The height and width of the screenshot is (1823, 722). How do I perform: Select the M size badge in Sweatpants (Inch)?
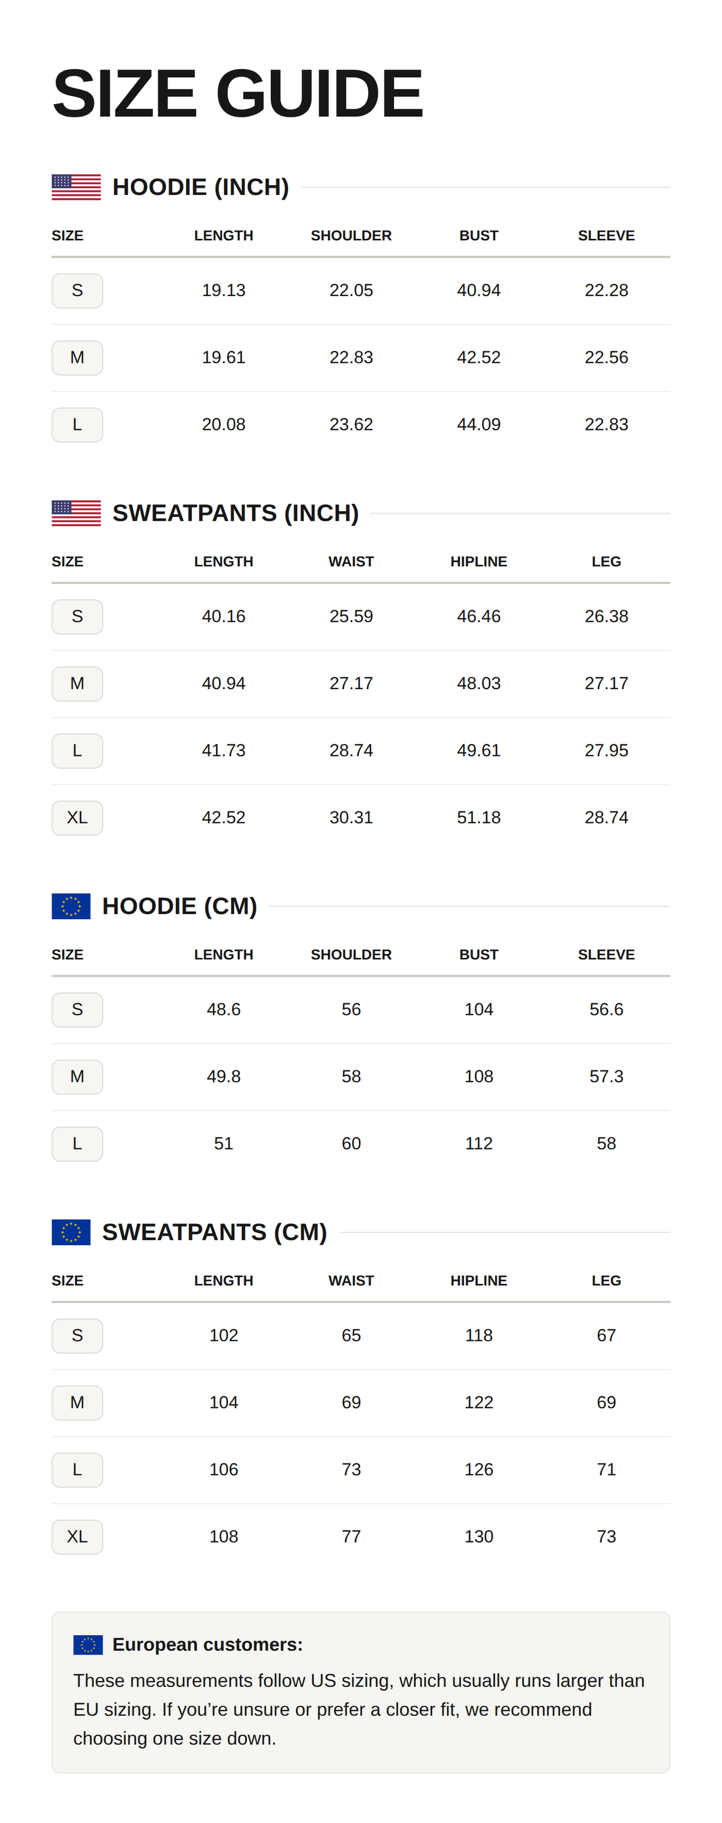[77, 684]
